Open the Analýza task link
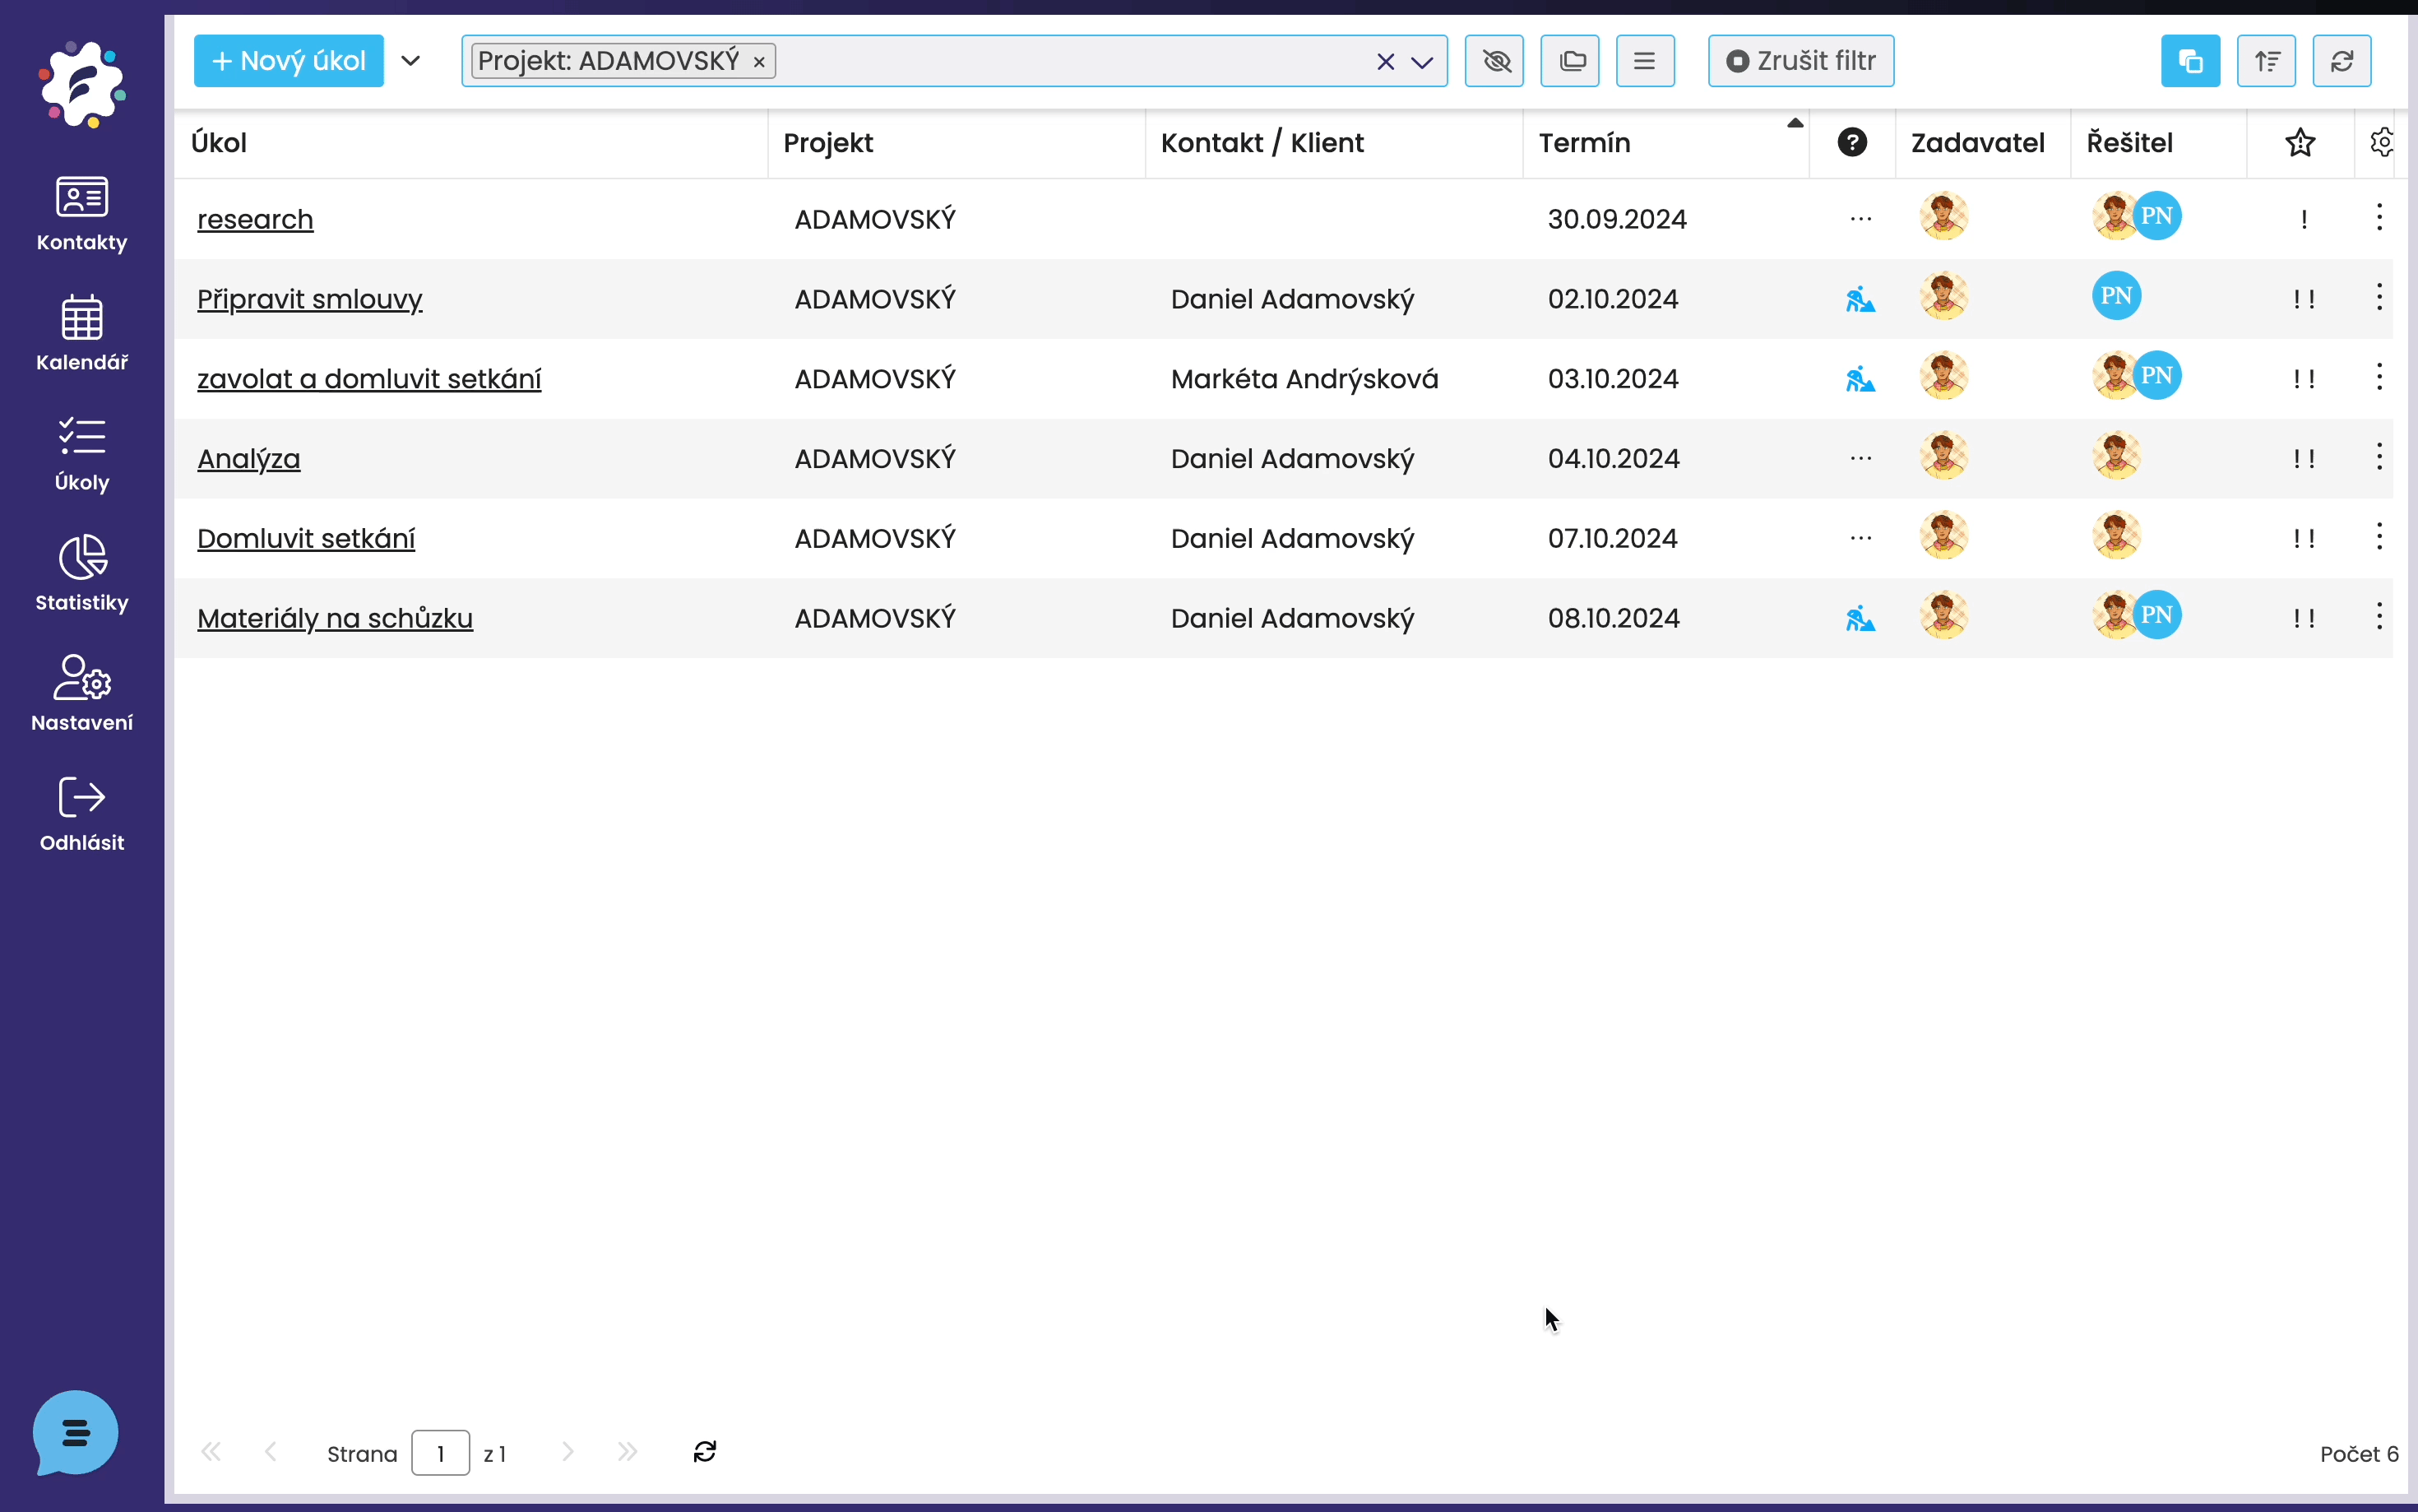This screenshot has height=1512, width=2418. point(249,459)
